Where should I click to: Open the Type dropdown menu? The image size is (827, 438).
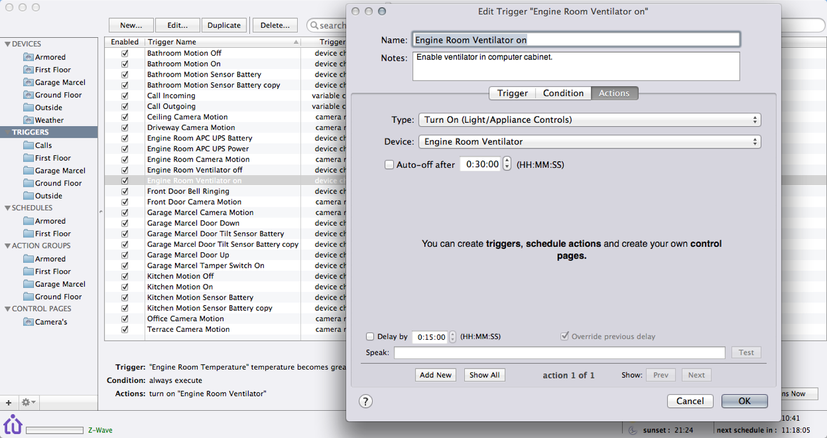[x=589, y=120]
